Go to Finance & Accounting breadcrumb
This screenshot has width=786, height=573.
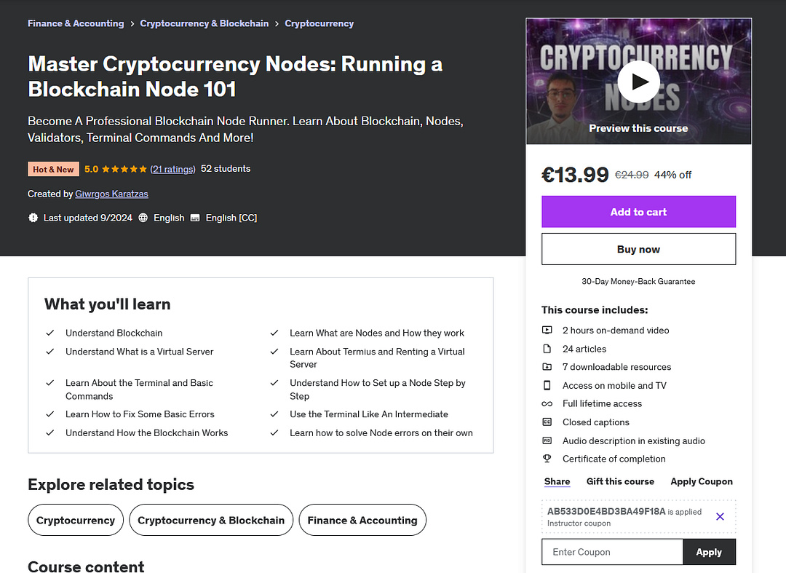click(76, 23)
